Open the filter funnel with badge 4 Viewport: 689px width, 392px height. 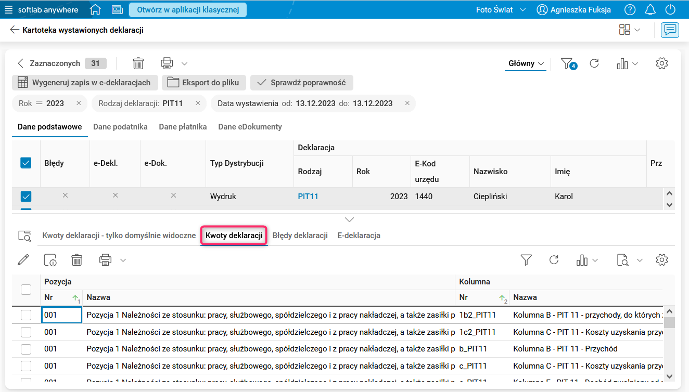pos(568,63)
